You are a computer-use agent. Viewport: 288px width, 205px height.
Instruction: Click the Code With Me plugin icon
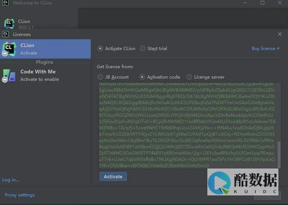9,75
